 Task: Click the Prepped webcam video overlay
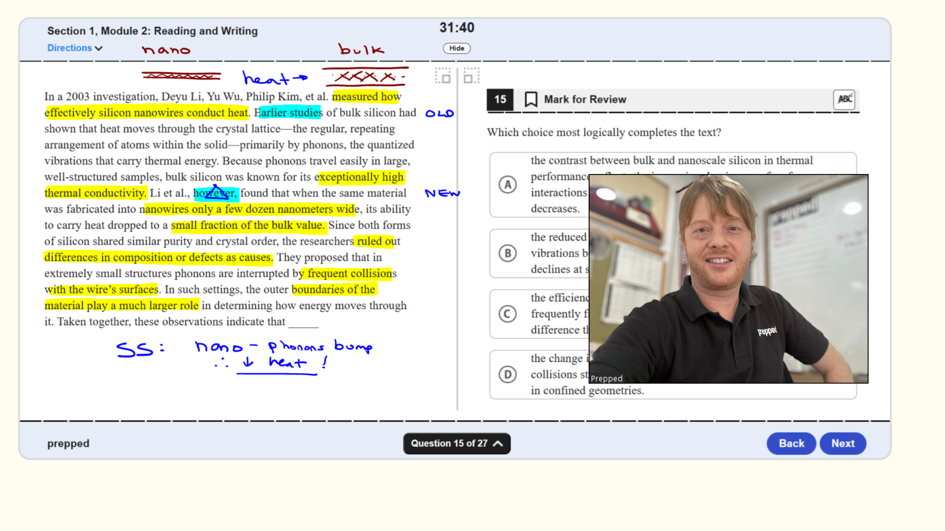pos(728,278)
